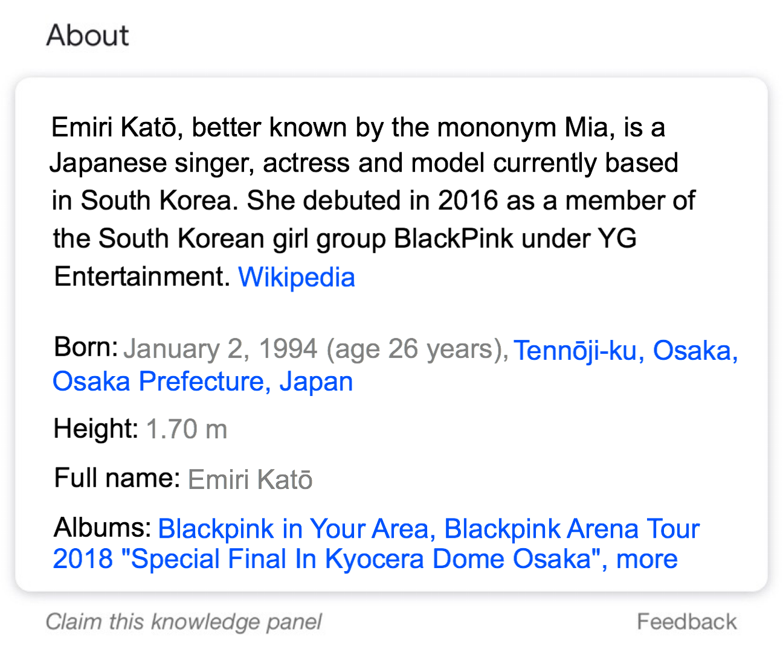Click "Entertainment." before the Wikipedia link
The width and height of the screenshot is (783, 652).
142,276
